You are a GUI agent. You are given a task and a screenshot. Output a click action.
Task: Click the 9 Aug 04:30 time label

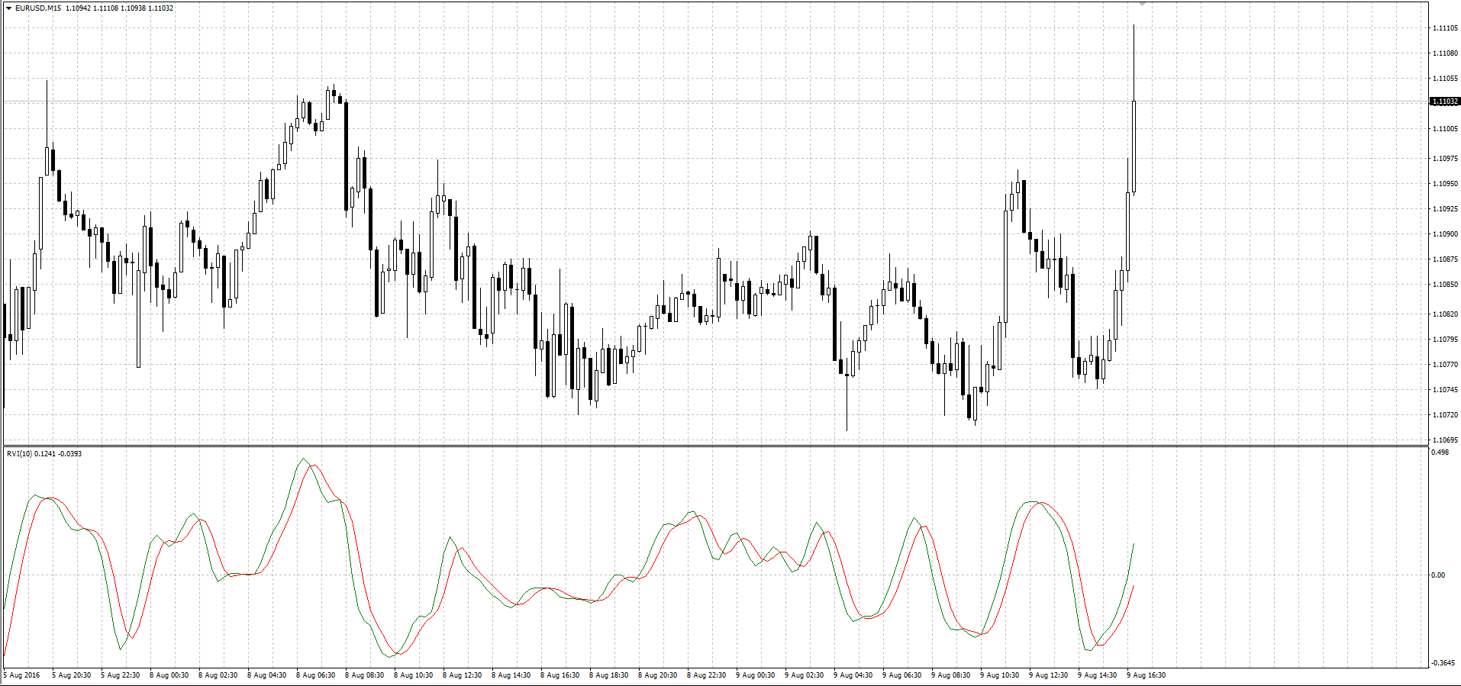click(853, 675)
